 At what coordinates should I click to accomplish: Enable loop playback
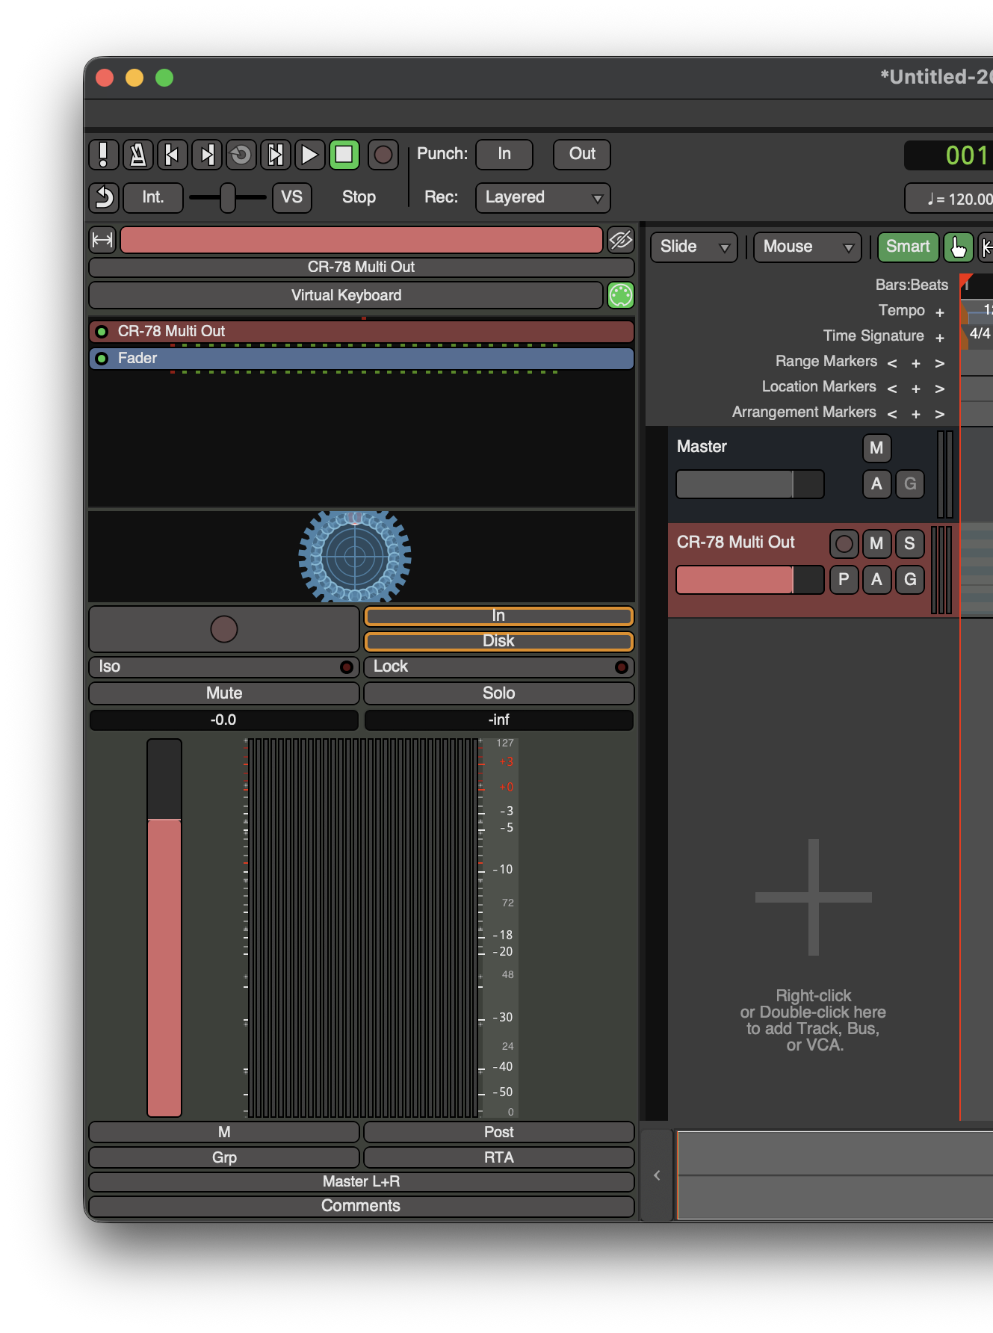click(241, 155)
